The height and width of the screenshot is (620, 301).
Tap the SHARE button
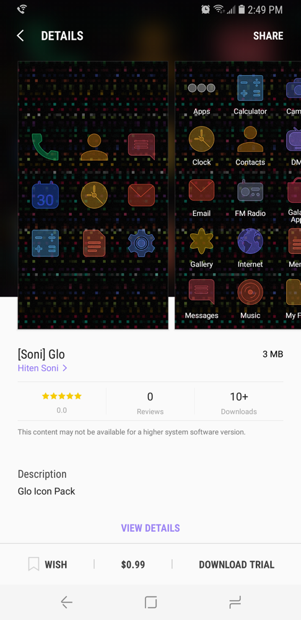[x=268, y=36]
